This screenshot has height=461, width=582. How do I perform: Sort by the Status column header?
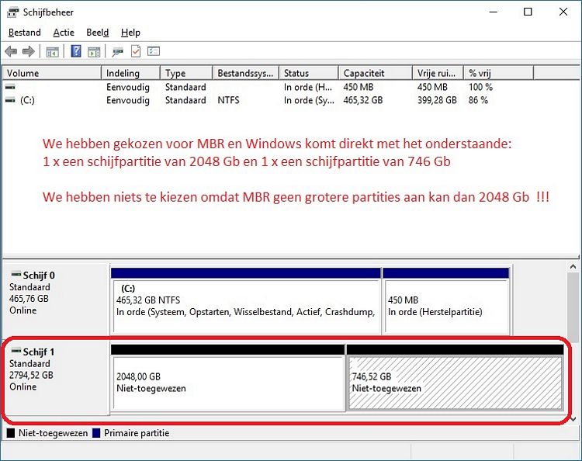(x=309, y=73)
